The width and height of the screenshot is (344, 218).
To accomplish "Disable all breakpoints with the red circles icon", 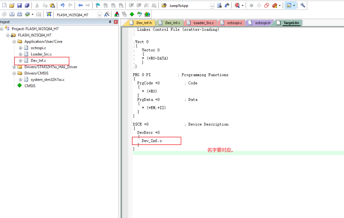I will (x=267, y=5).
